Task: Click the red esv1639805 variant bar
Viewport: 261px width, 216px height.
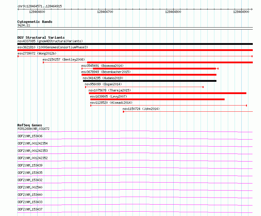Action: click(x=157, y=99)
